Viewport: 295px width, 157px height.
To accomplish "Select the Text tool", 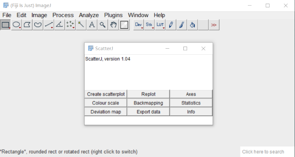I will click(x=92, y=25).
